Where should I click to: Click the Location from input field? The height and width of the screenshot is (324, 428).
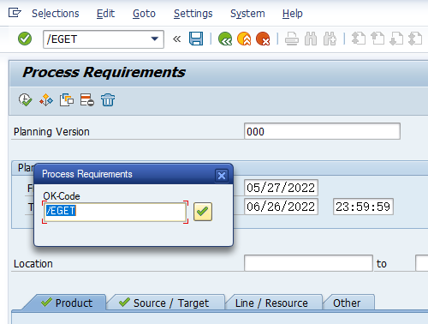pos(308,263)
